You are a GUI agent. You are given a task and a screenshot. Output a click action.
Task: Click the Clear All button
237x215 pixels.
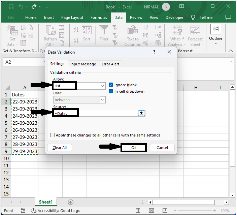(60, 148)
